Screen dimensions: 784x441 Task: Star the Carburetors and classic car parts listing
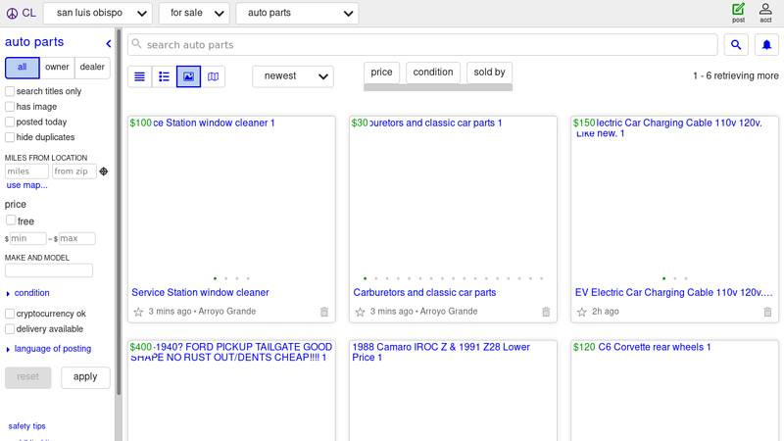point(360,312)
